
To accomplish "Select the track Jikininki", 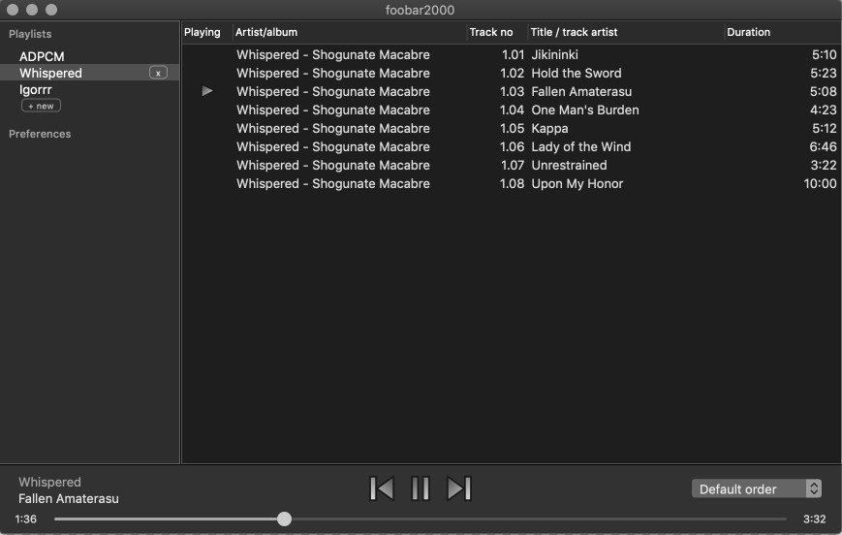I will pos(554,55).
